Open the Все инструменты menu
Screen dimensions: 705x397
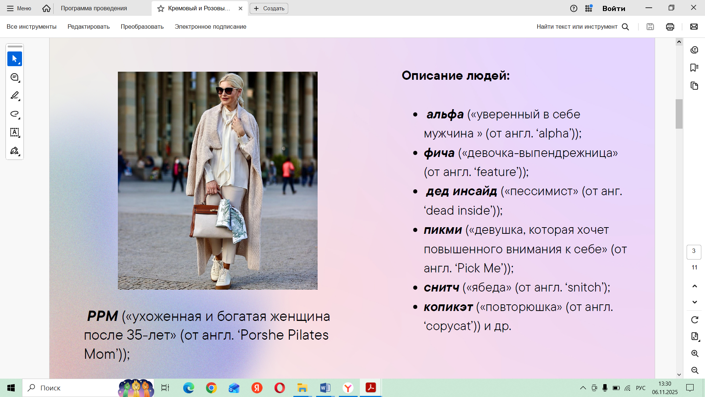pyautogui.click(x=32, y=26)
